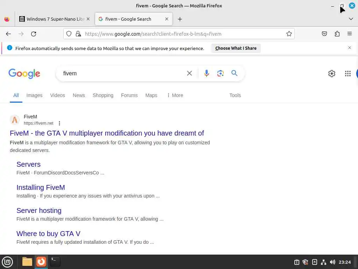Open a new tab with plus button
Image resolution: width=358 pixels, height=269 pixels.
pyautogui.click(x=180, y=19)
